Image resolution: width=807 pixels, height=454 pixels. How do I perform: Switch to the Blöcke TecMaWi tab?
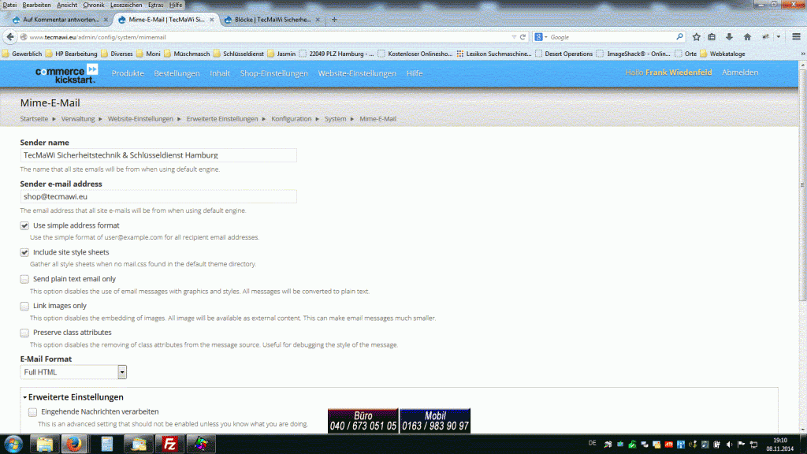[270, 19]
